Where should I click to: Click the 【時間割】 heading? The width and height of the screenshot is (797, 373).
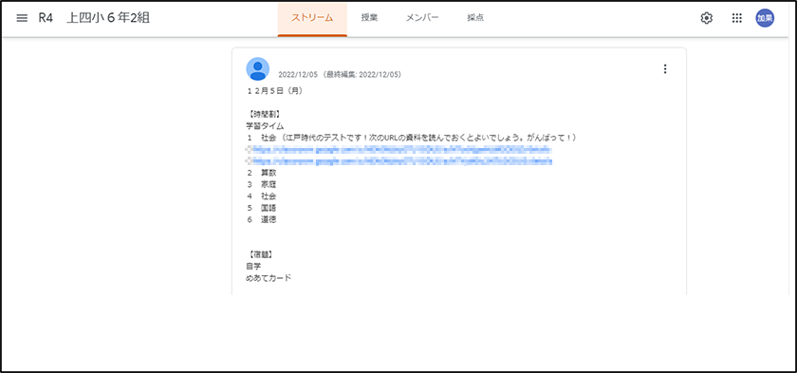click(264, 114)
